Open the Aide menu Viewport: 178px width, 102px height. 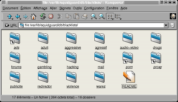pos(124,8)
